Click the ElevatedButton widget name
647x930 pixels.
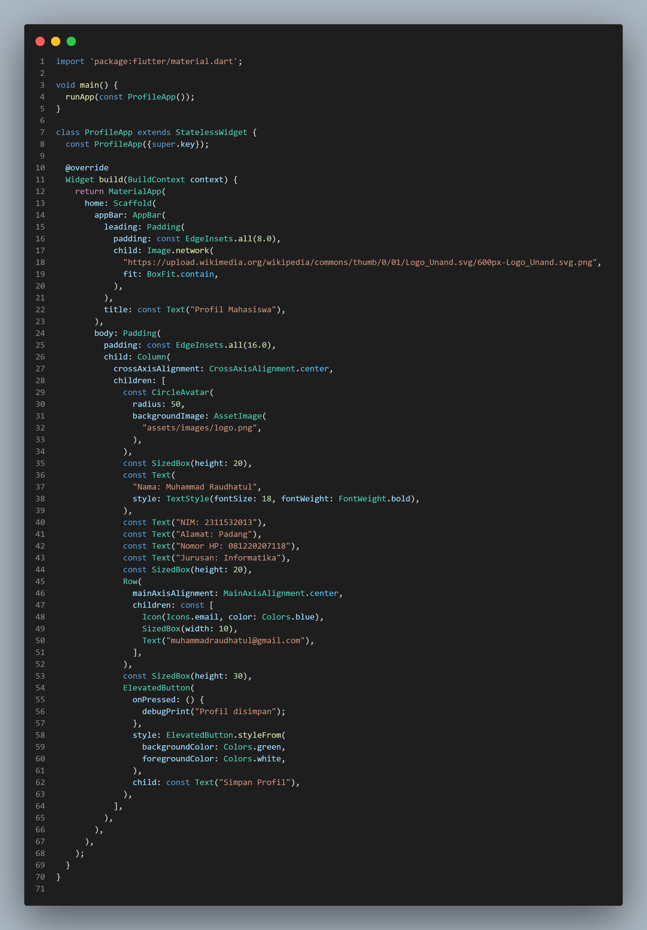(156, 688)
